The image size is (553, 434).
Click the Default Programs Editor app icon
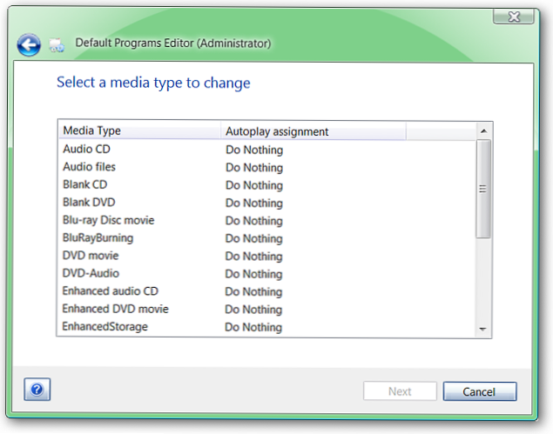[57, 45]
